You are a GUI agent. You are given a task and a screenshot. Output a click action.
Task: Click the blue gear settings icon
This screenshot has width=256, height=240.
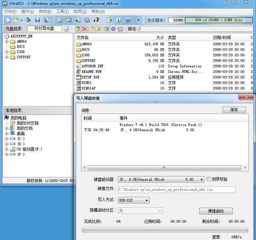coord(113,29)
